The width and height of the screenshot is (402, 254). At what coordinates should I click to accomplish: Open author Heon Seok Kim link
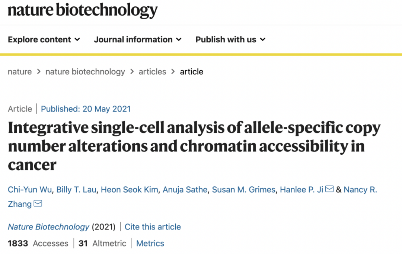(x=130, y=189)
